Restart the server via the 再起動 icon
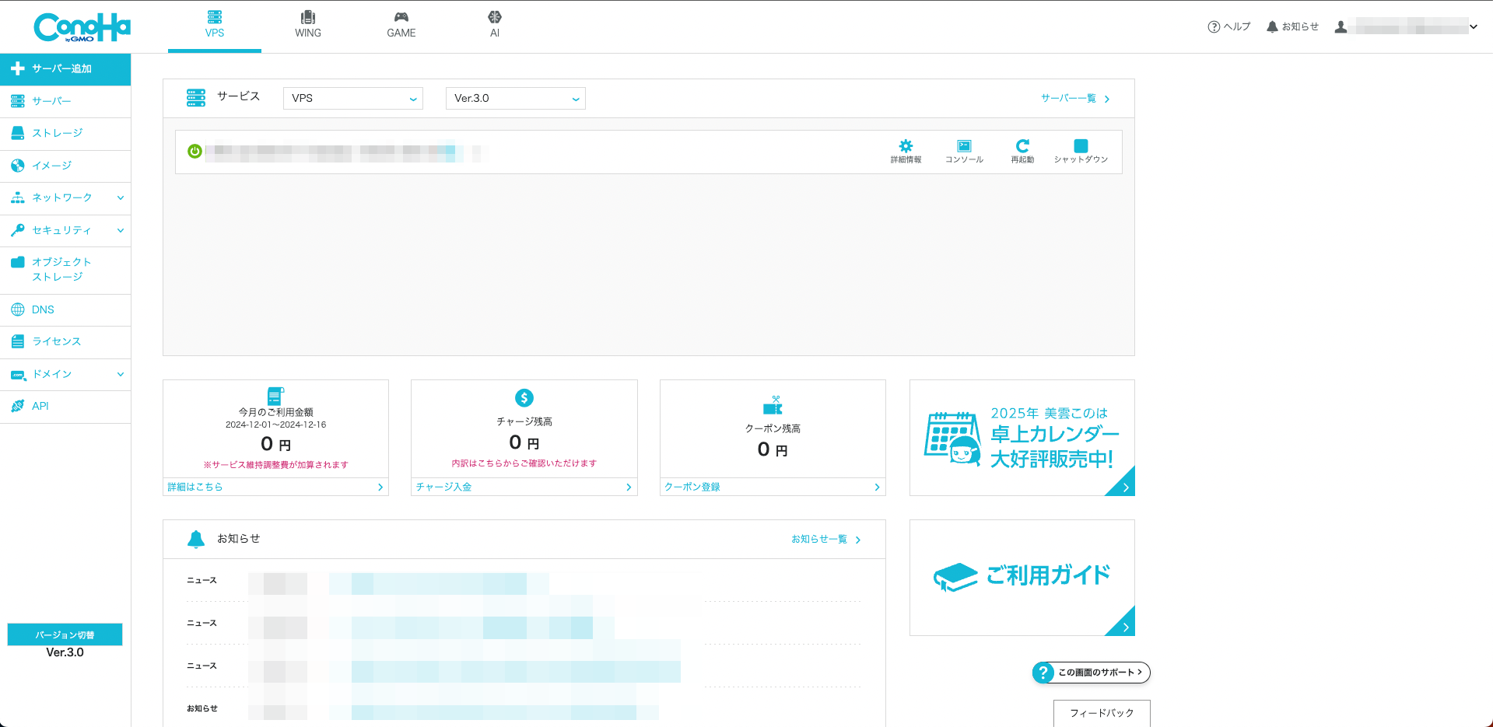The height and width of the screenshot is (727, 1493). click(x=1022, y=151)
